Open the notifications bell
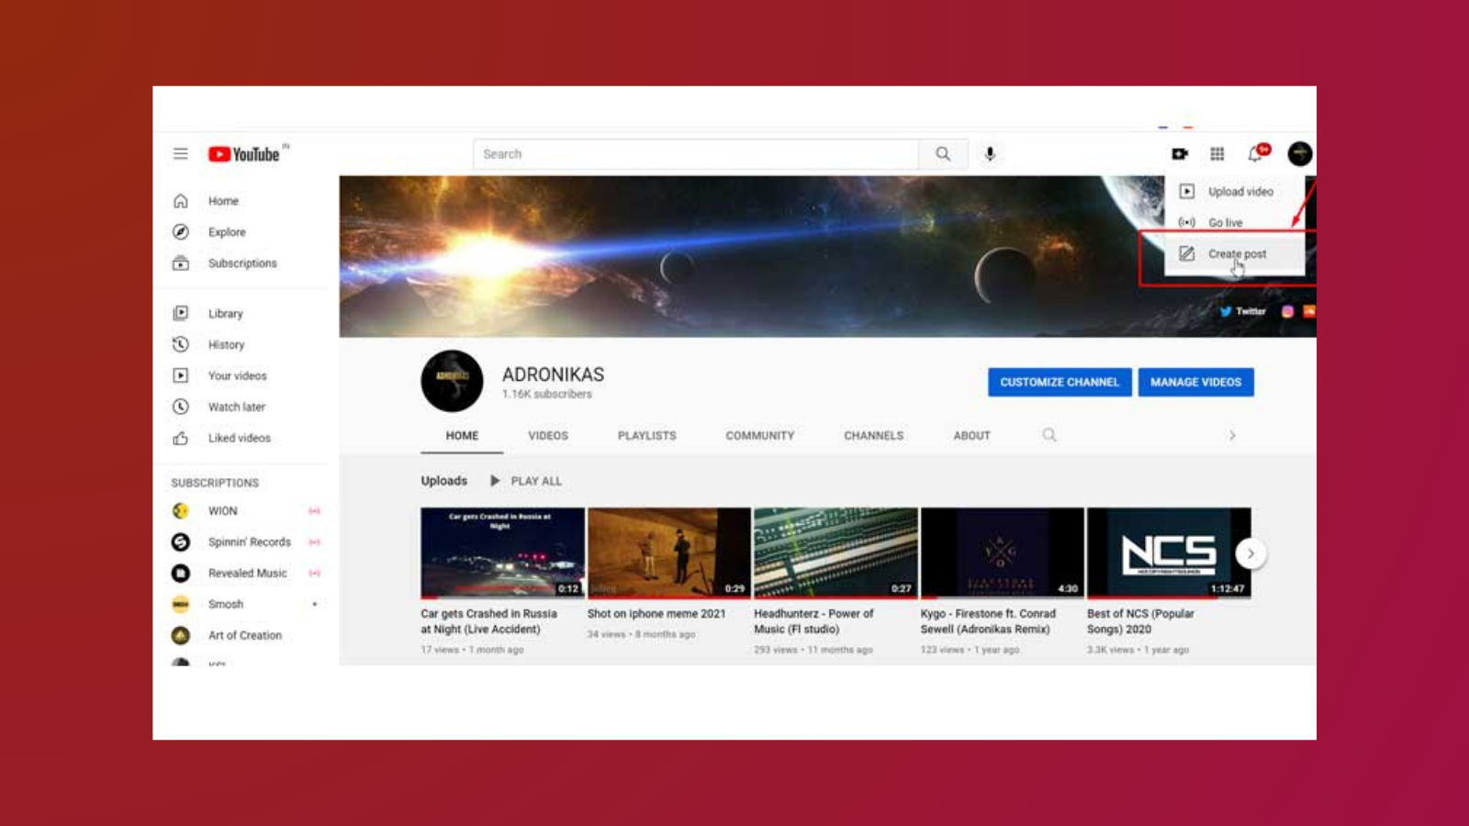1469x826 pixels. pos(1257,152)
